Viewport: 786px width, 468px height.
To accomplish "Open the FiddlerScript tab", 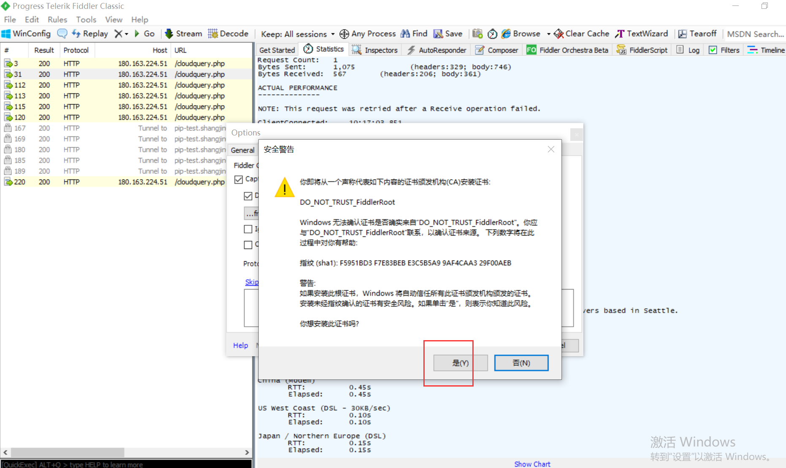I will [x=642, y=50].
